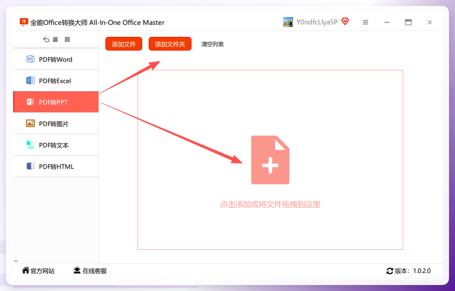Select the PDF转Word tab
Image resolution: width=455 pixels, height=291 pixels.
pos(56,59)
